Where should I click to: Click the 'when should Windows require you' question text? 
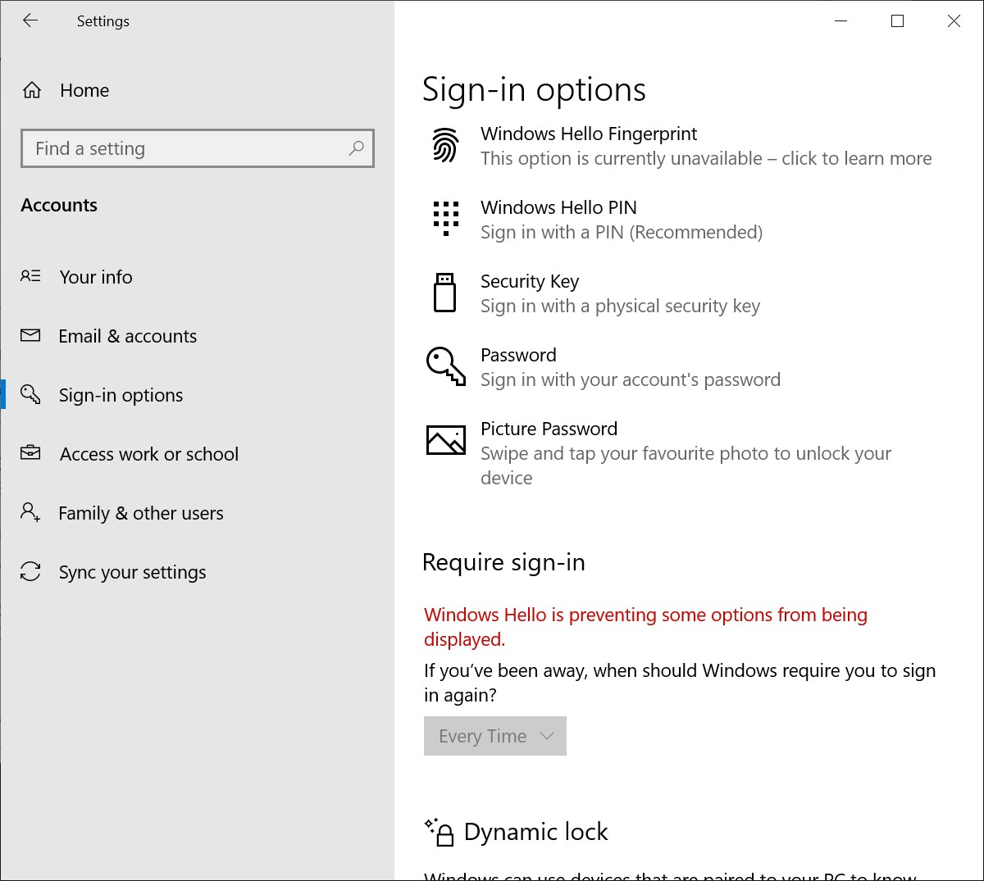(680, 683)
